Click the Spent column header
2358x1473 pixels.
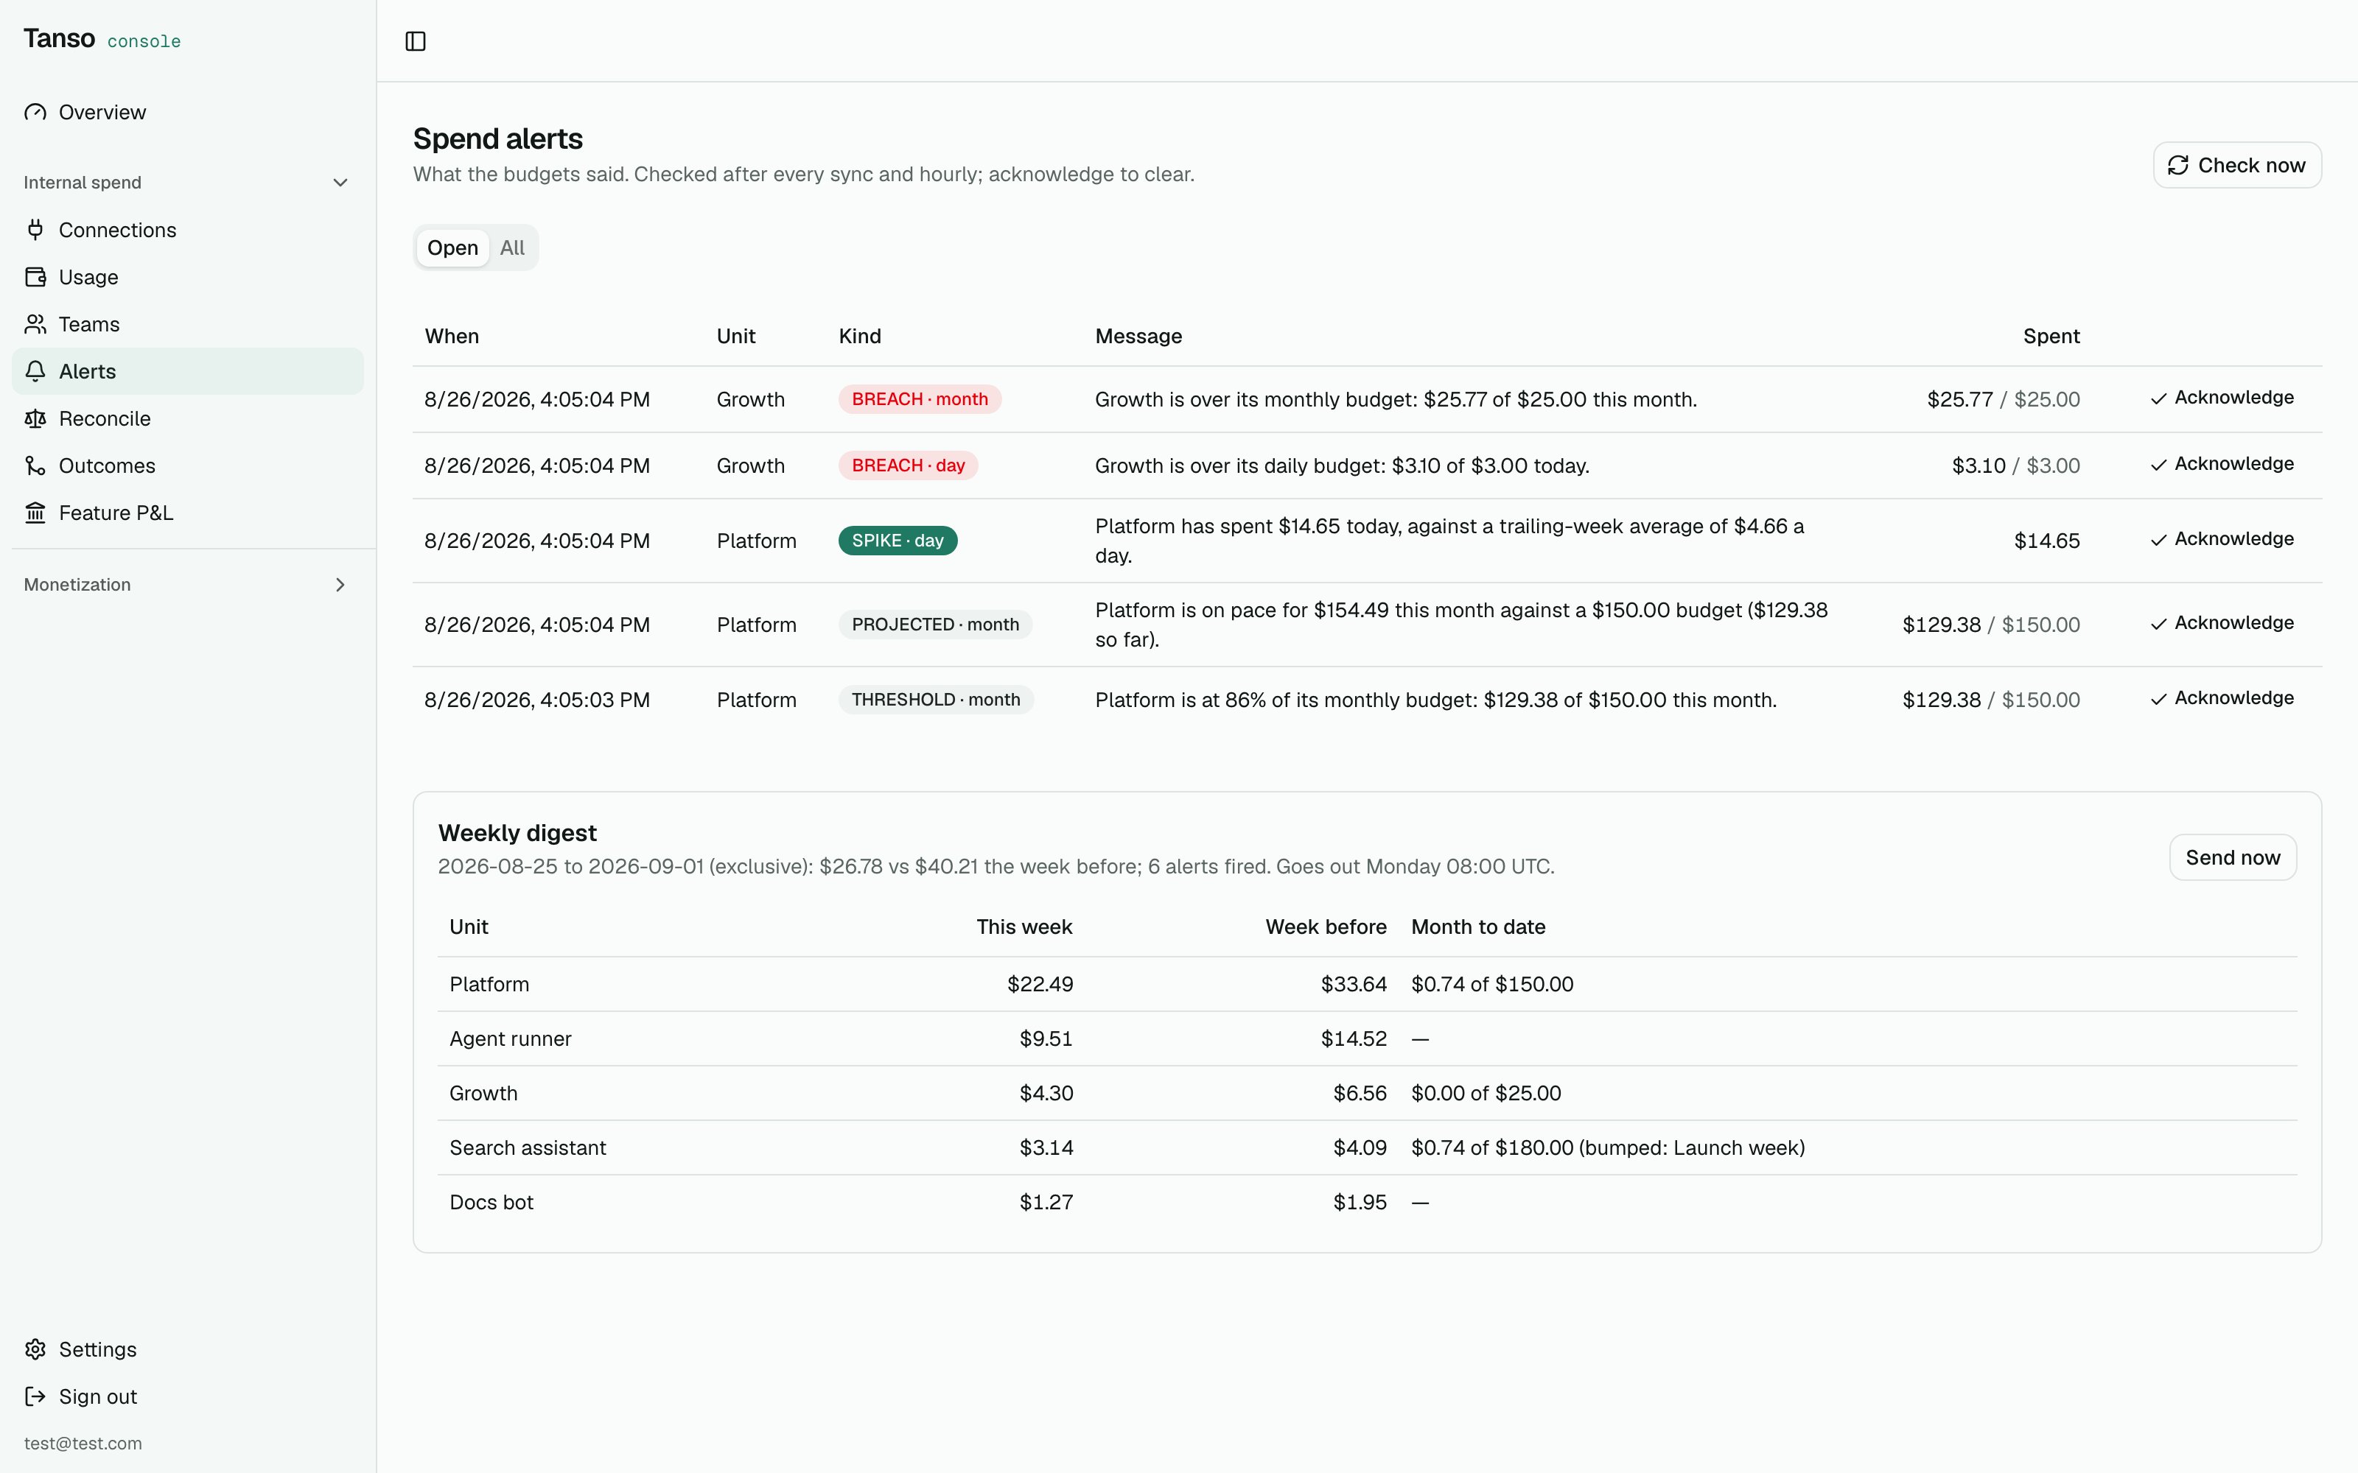pyautogui.click(x=2051, y=336)
